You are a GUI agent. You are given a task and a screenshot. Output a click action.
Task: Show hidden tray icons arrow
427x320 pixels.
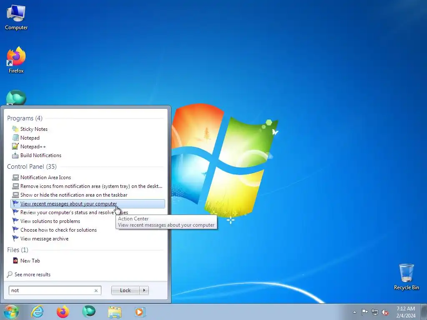click(x=354, y=312)
